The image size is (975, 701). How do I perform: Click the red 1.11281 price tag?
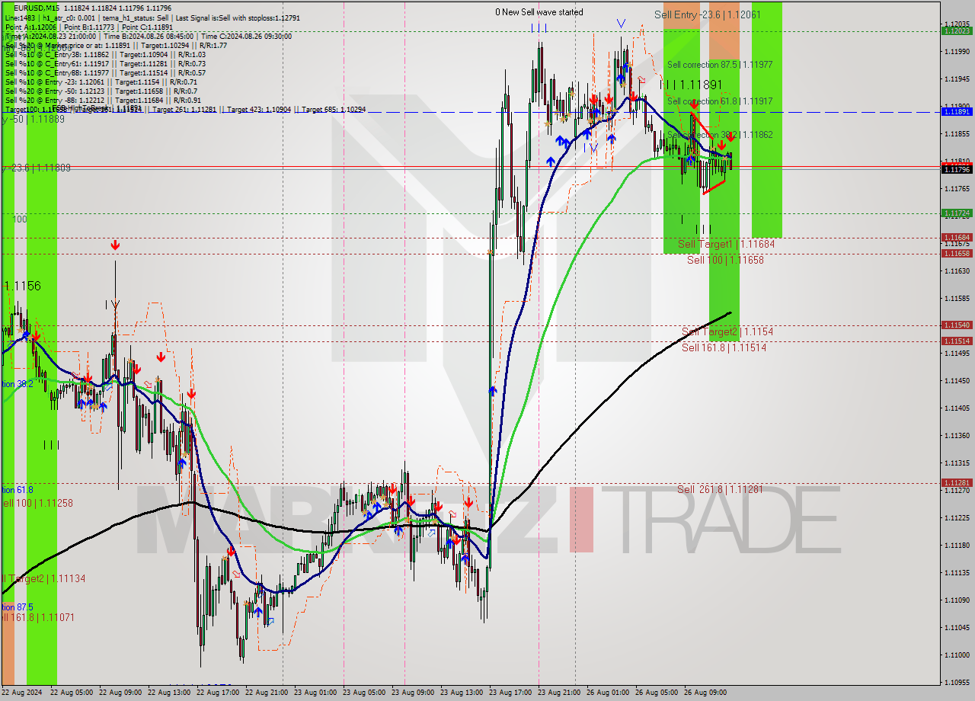point(957,482)
